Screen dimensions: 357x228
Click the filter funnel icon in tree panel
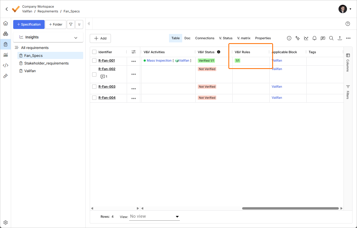[71, 24]
